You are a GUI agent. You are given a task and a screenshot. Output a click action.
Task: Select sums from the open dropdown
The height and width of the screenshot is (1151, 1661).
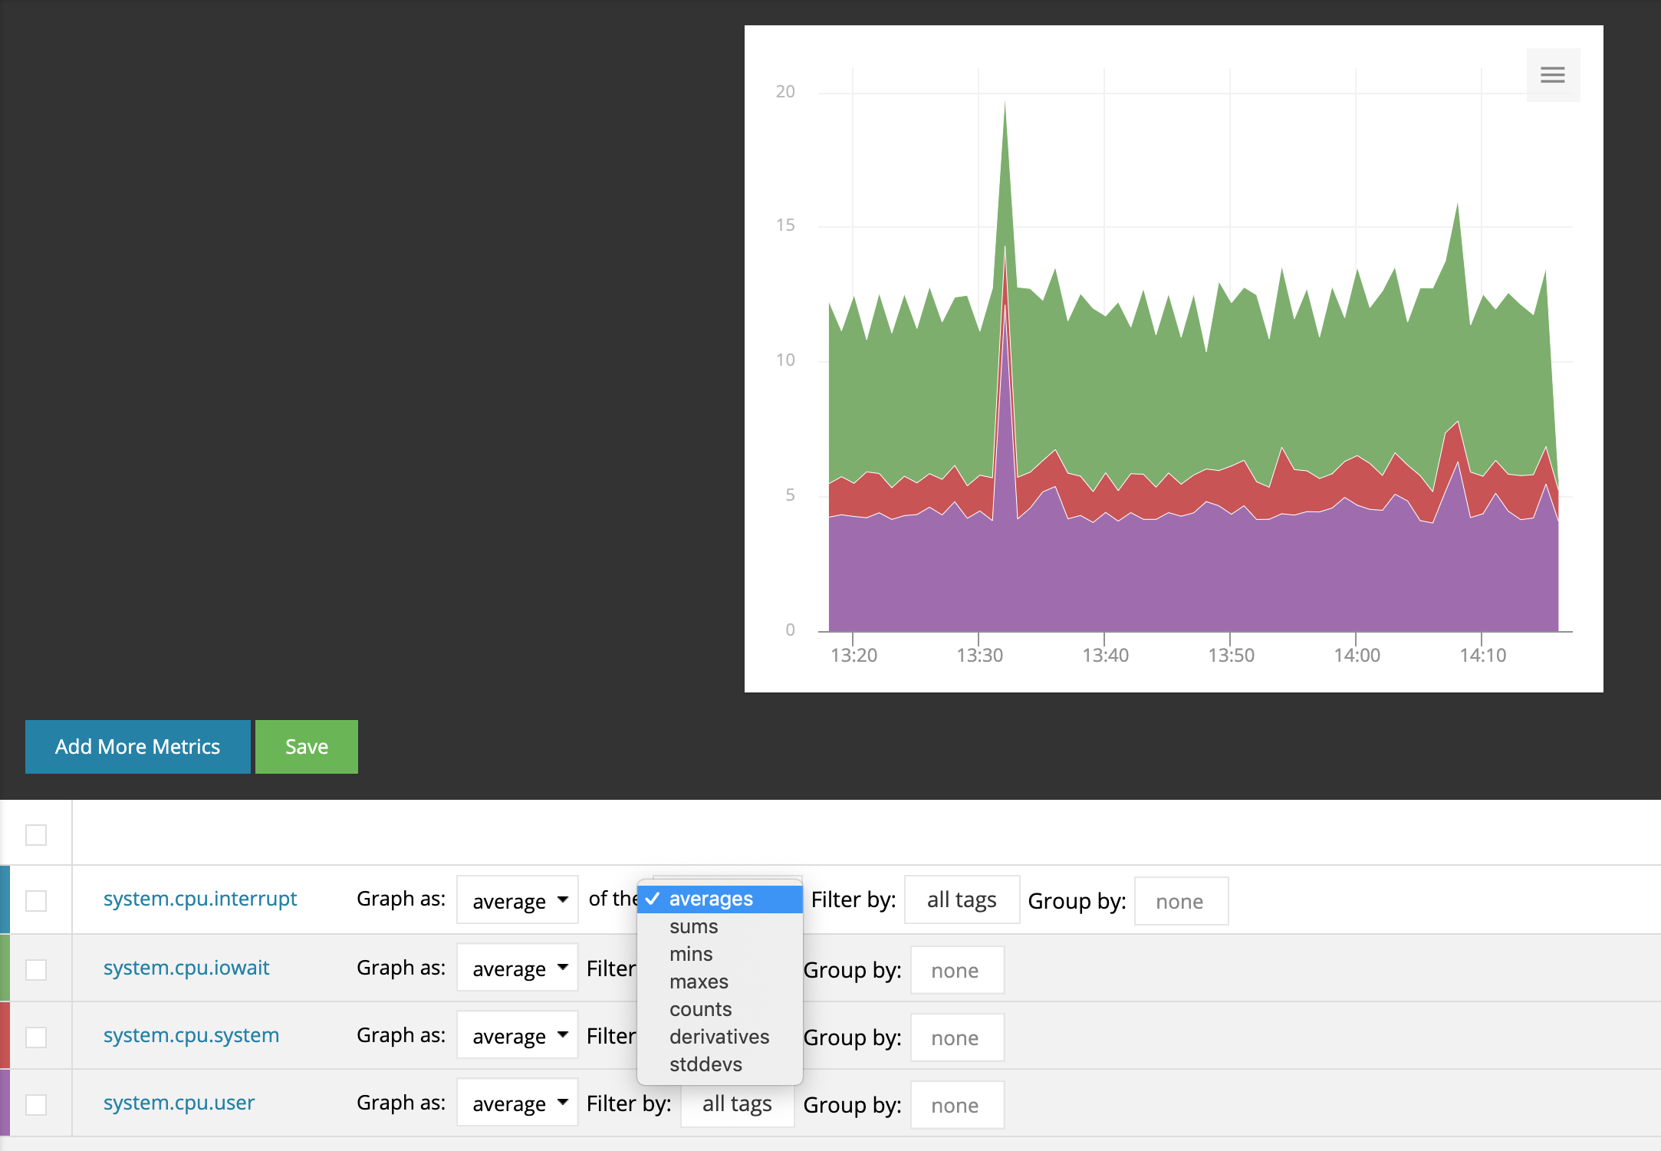693,926
